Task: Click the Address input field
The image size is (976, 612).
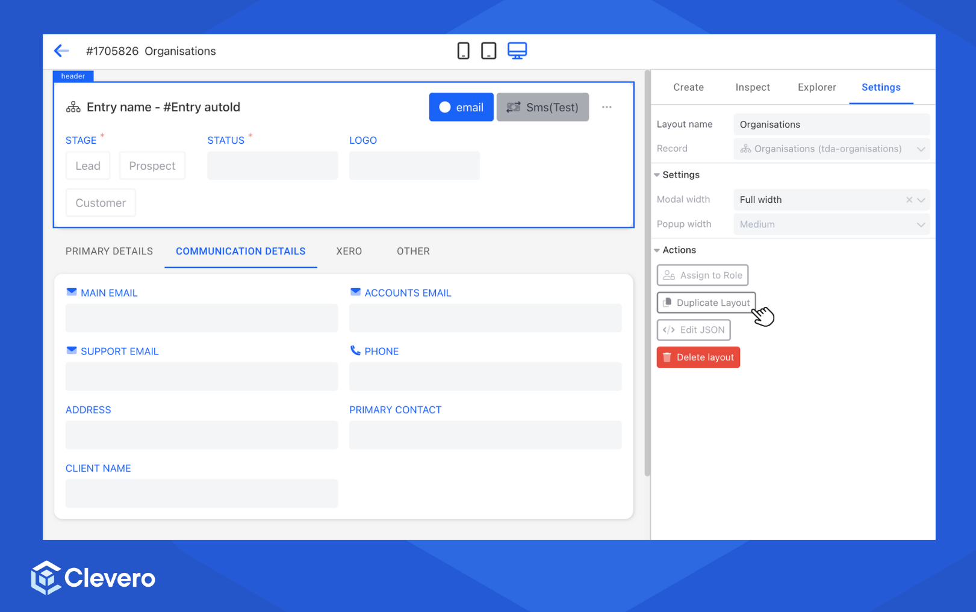Action: coord(202,434)
